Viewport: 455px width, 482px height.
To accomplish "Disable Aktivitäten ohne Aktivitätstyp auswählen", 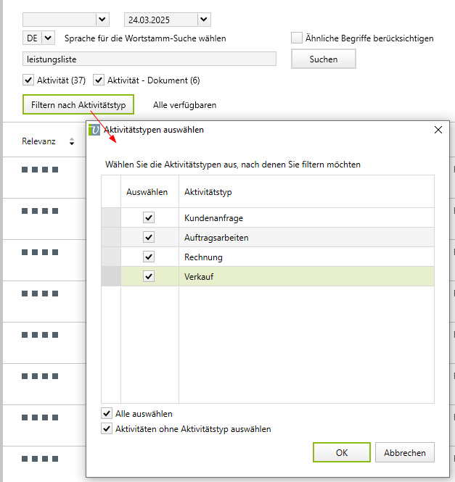I will 107,429.
